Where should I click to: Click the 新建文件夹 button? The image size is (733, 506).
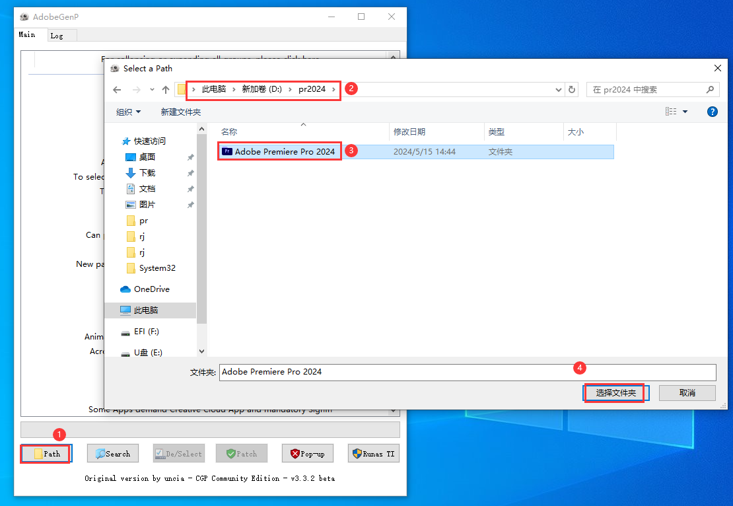180,112
